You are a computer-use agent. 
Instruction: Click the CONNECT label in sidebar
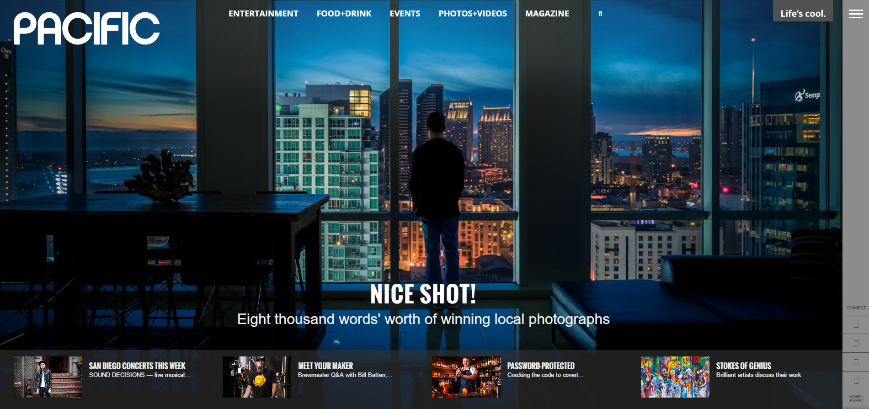click(x=856, y=308)
